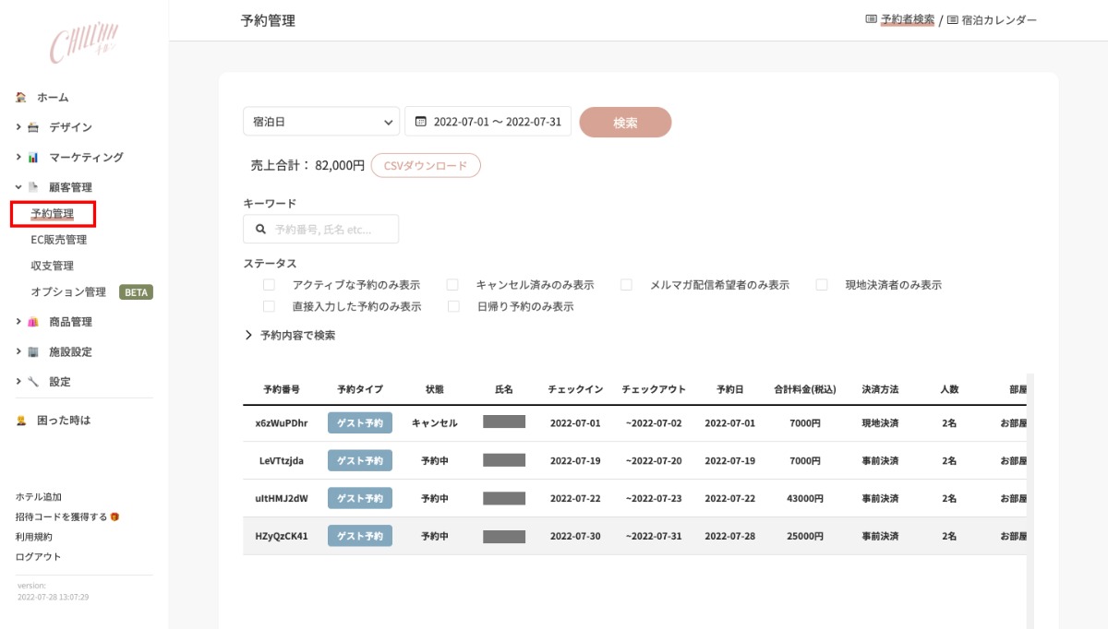This screenshot has width=1108, height=629.
Task: Open EC販売管理 in sidebar
Action: [x=58, y=240]
